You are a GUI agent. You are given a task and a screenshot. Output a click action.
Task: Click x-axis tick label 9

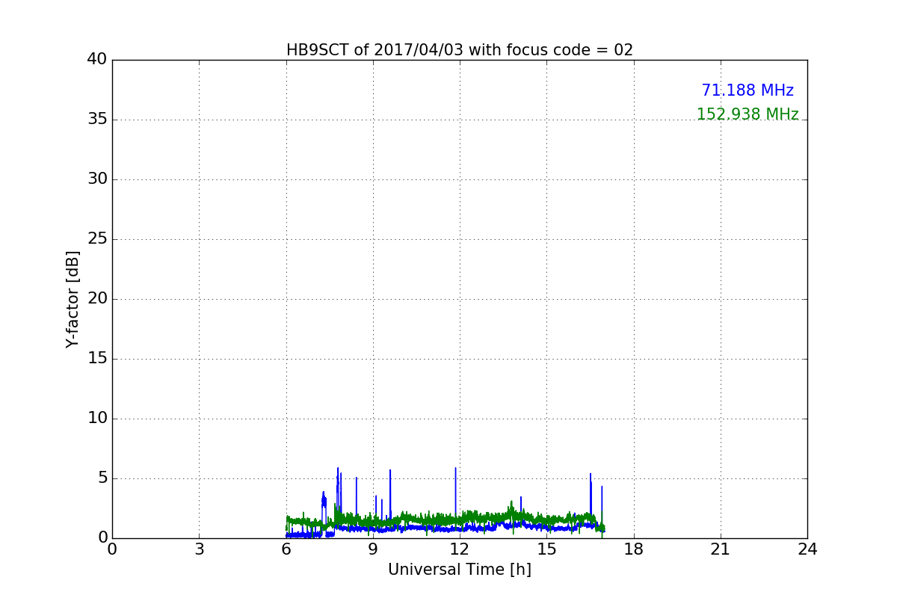click(x=373, y=549)
